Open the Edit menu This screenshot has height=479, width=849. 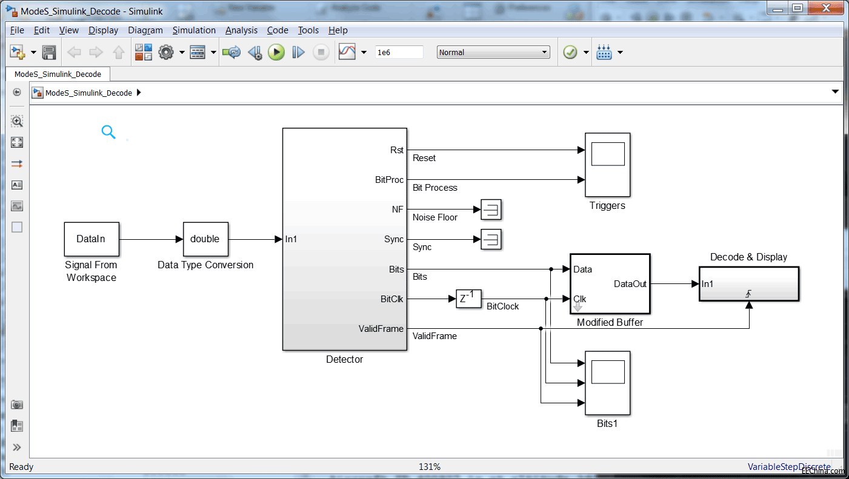tap(42, 30)
